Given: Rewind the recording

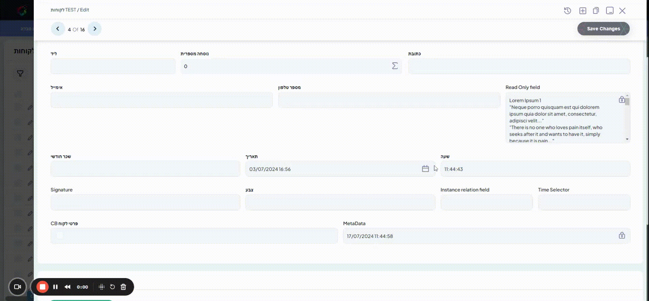Looking at the screenshot, I should pyautogui.click(x=68, y=287).
